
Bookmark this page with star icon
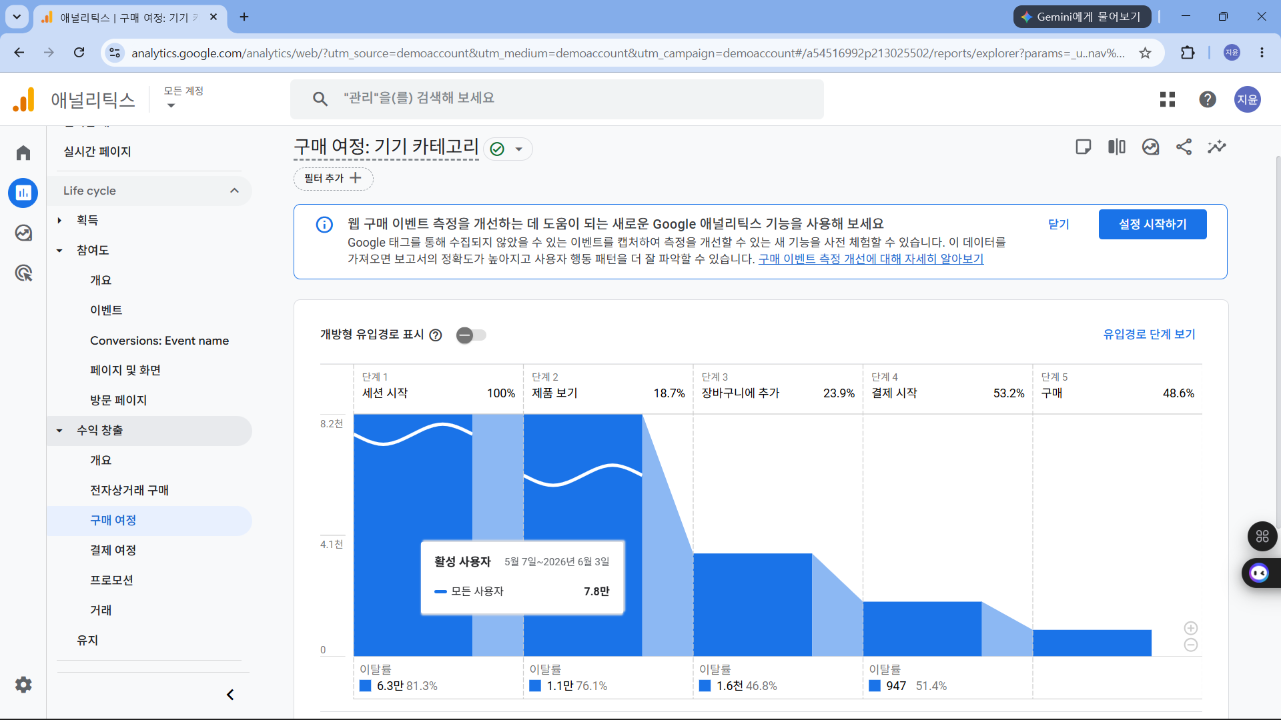[1145, 53]
